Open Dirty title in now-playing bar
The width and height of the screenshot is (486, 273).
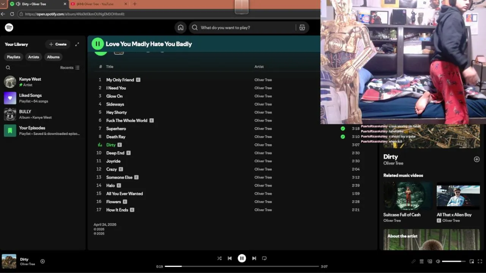coord(24,259)
